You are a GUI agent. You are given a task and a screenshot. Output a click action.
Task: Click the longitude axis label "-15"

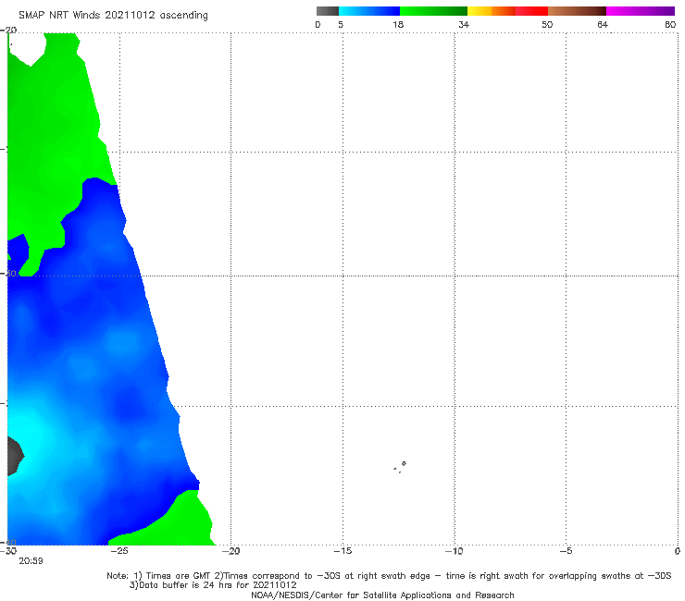pyautogui.click(x=342, y=551)
